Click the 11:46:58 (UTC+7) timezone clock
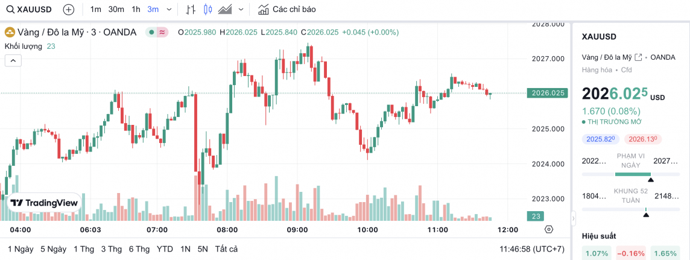Screen dimensions: 690x260 point(533,249)
